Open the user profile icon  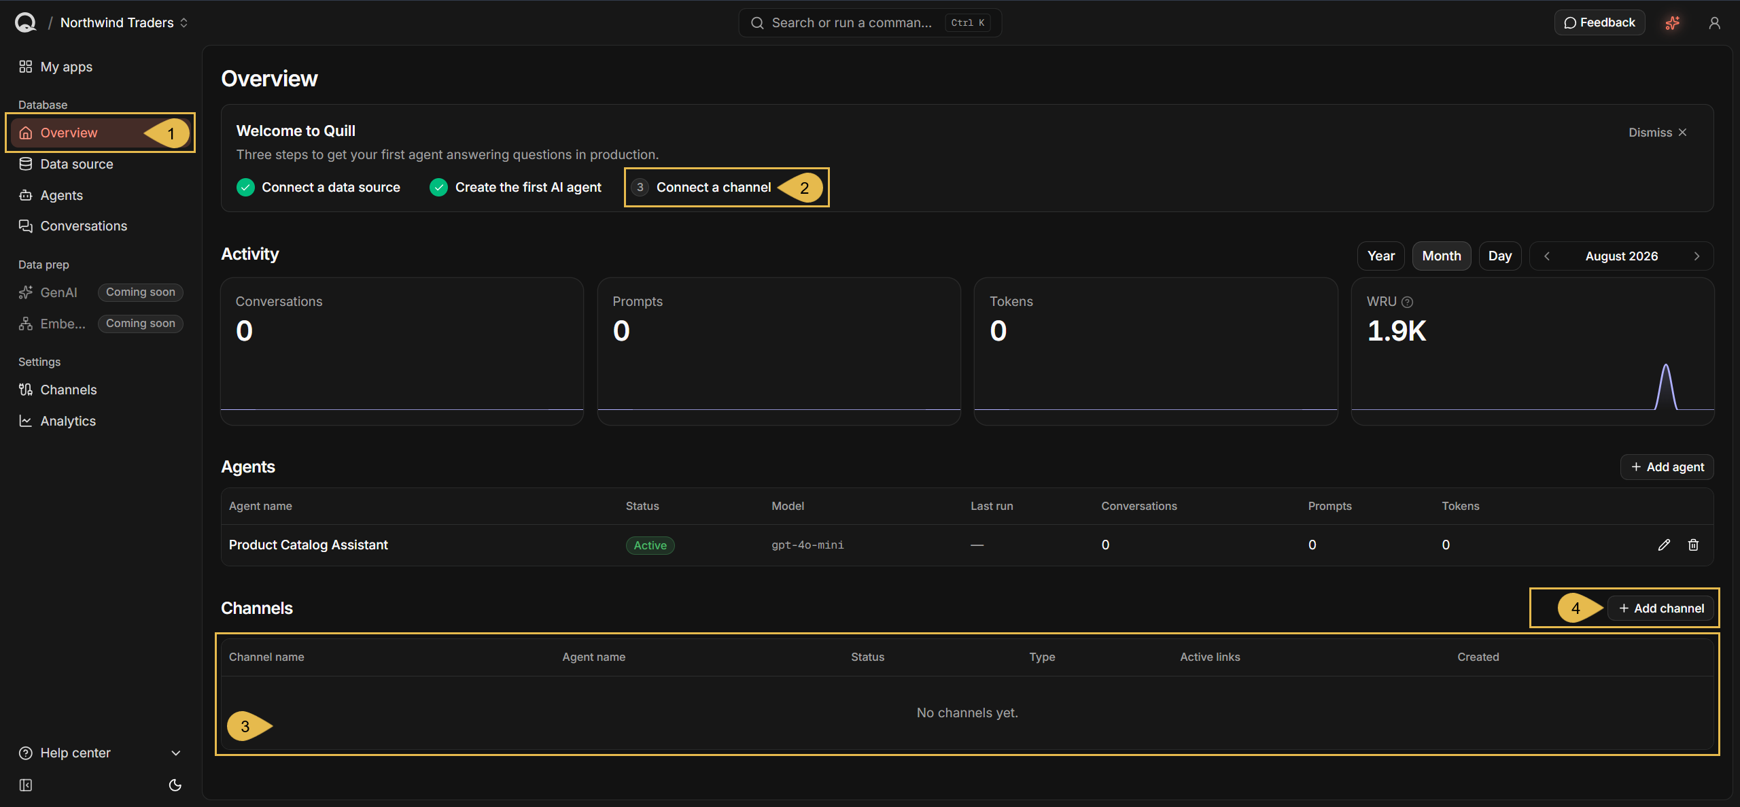(x=1715, y=23)
